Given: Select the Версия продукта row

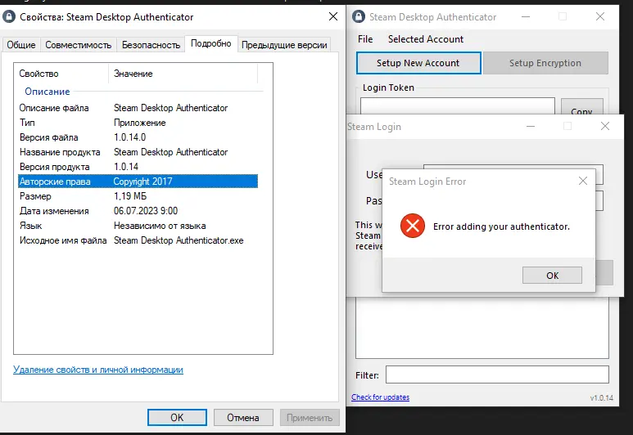Looking at the screenshot, I should [138, 167].
